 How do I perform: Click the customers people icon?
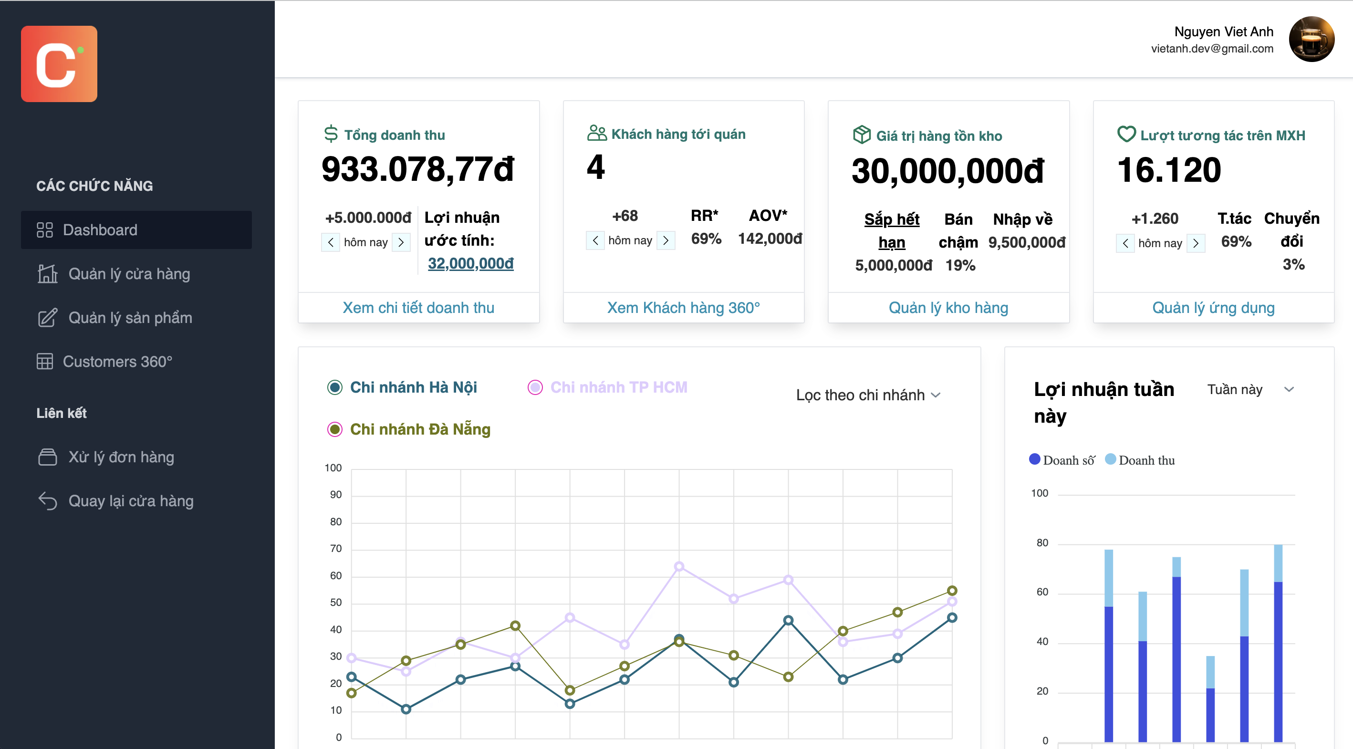coord(597,133)
